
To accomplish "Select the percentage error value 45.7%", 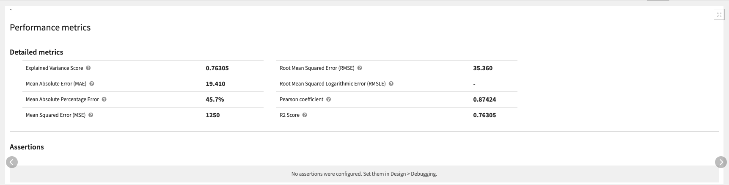I will [215, 99].
